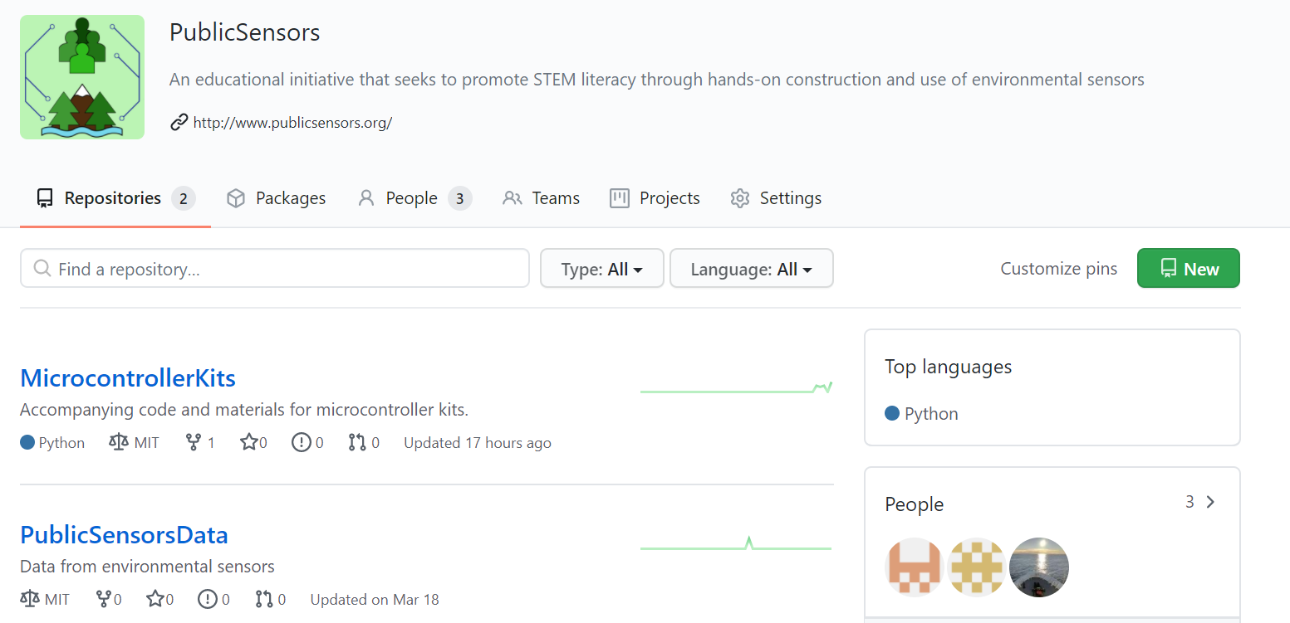Click the pull requests icon under MicrocontrollerKits

[356, 442]
